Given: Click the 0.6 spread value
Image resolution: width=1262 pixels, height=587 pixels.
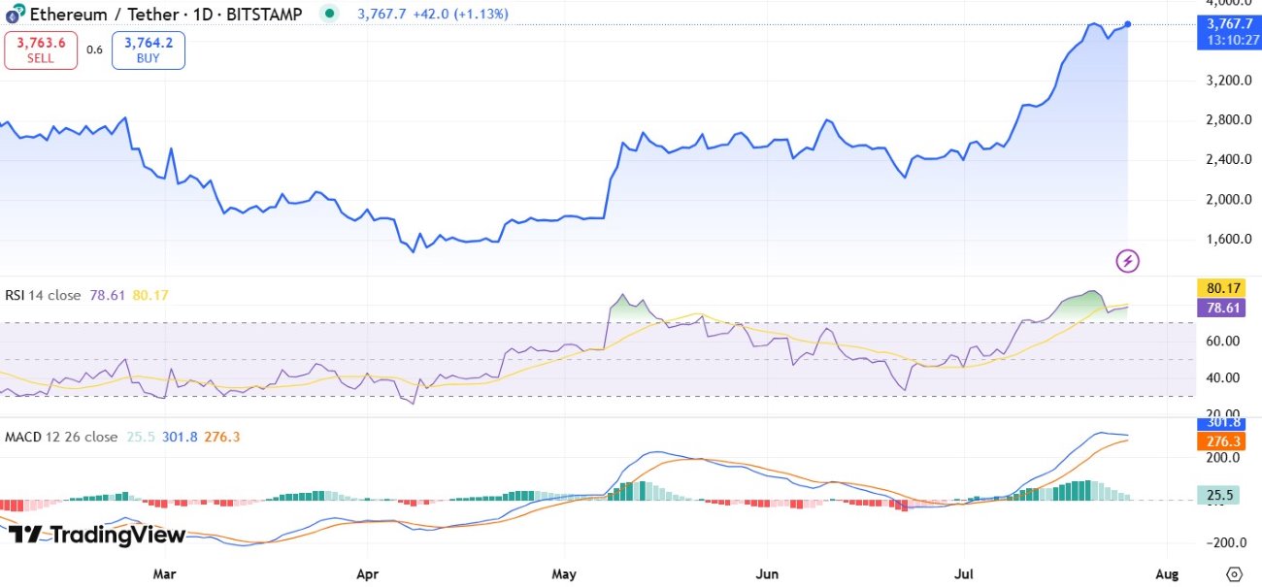Looking at the screenshot, I should click(94, 49).
